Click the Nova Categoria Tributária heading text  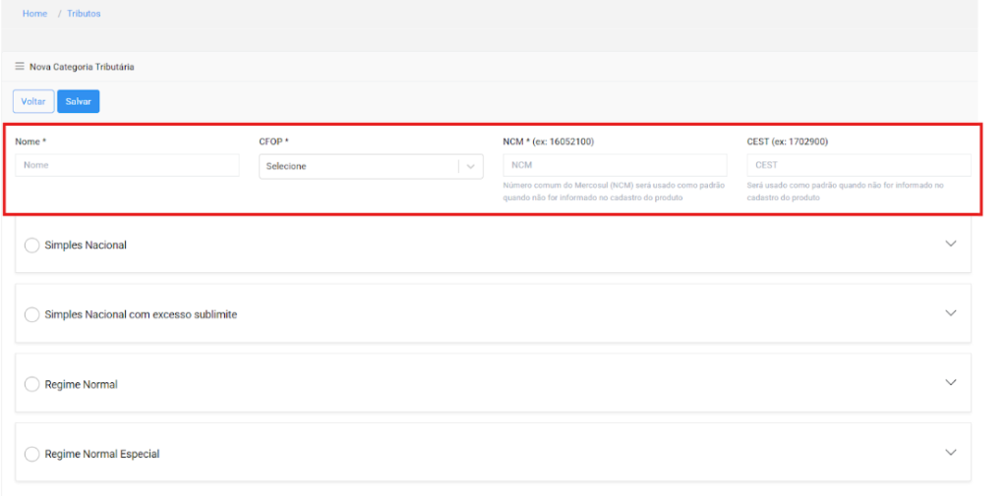click(82, 67)
